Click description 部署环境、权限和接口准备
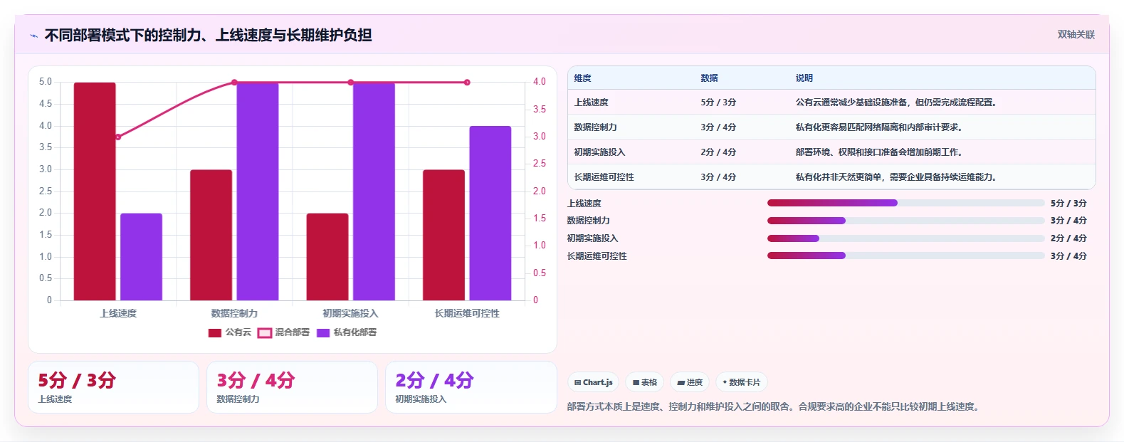1124x442 pixels. pyautogui.click(x=880, y=152)
